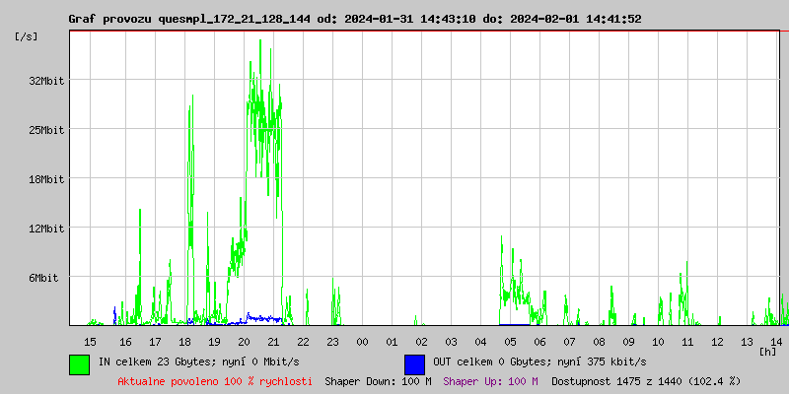Viewport: 789px width, 394px height.
Task: Click the 25Mbit y-axis label
Action: pyautogui.click(x=45, y=130)
